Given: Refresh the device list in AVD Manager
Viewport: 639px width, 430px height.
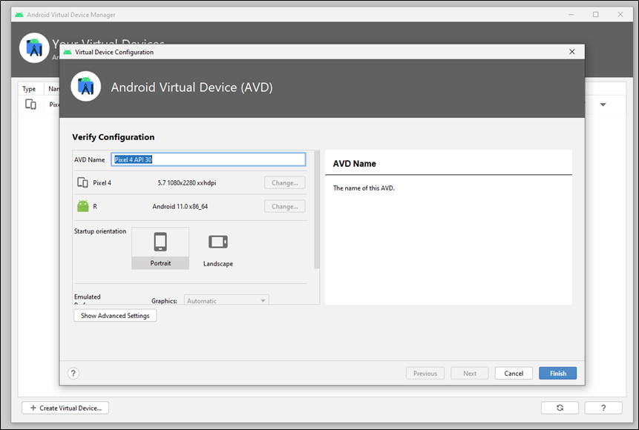Looking at the screenshot, I should pos(560,408).
